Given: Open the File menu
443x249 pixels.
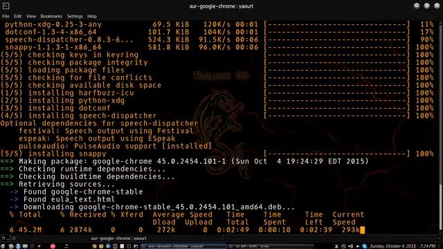Looking at the screenshot, I should pos(6,17).
